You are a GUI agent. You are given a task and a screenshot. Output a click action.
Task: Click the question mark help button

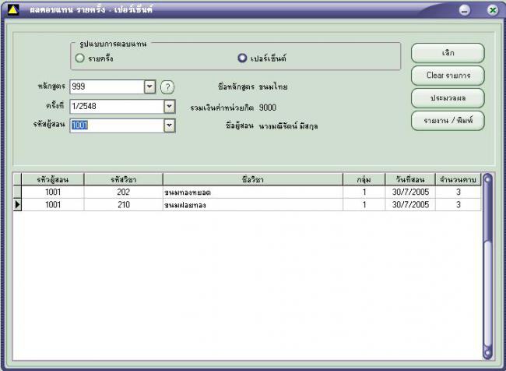[x=167, y=87]
